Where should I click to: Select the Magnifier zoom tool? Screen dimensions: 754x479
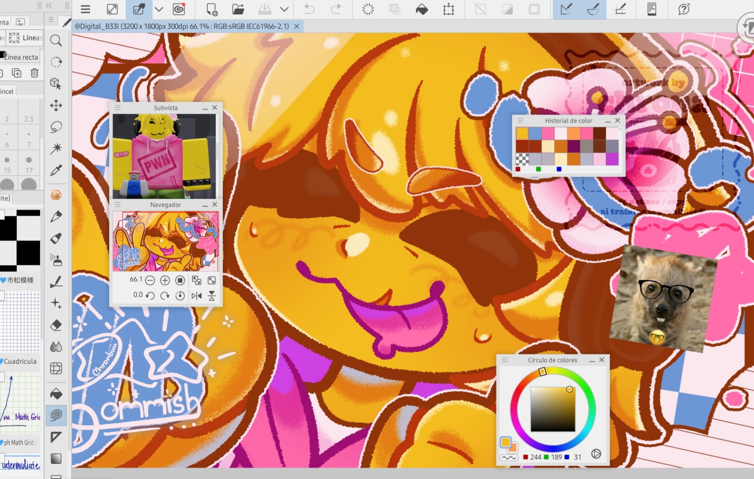click(x=56, y=40)
